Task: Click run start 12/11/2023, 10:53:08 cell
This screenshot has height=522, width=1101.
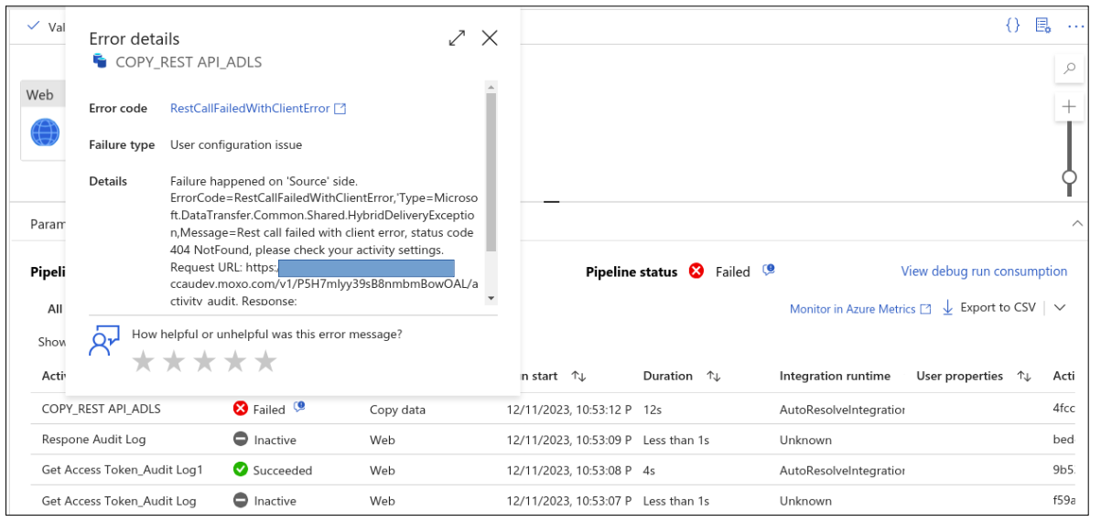Action: click(x=569, y=470)
